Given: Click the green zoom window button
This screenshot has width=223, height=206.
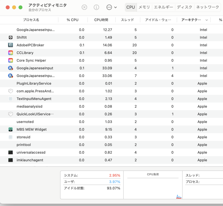Looking at the screenshot, I should pyautogui.click(x=20, y=7).
